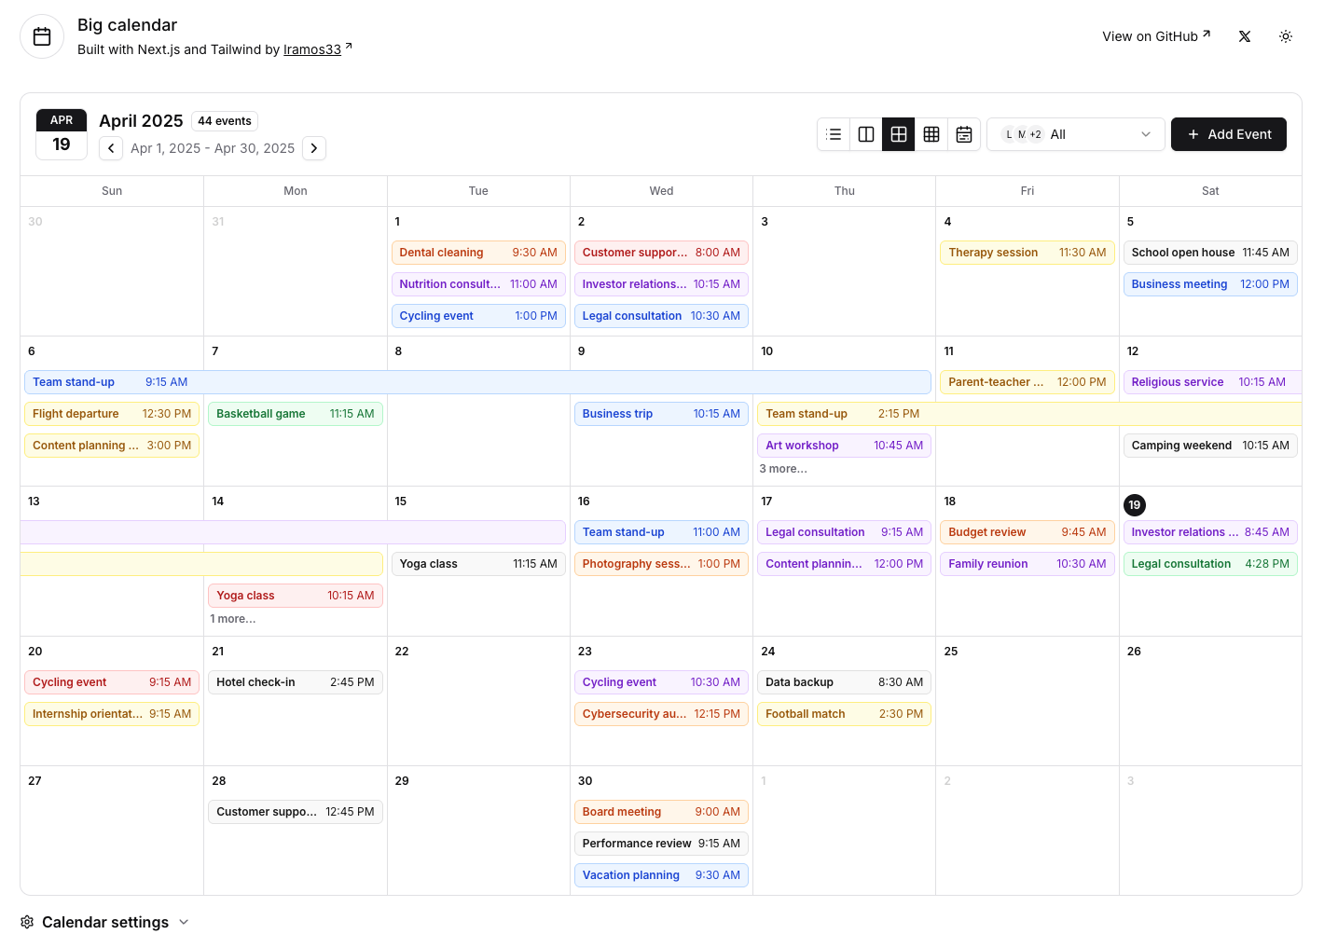
Task: Open the multi-day Team stand-up 9:15 AM event
Action: click(x=477, y=382)
